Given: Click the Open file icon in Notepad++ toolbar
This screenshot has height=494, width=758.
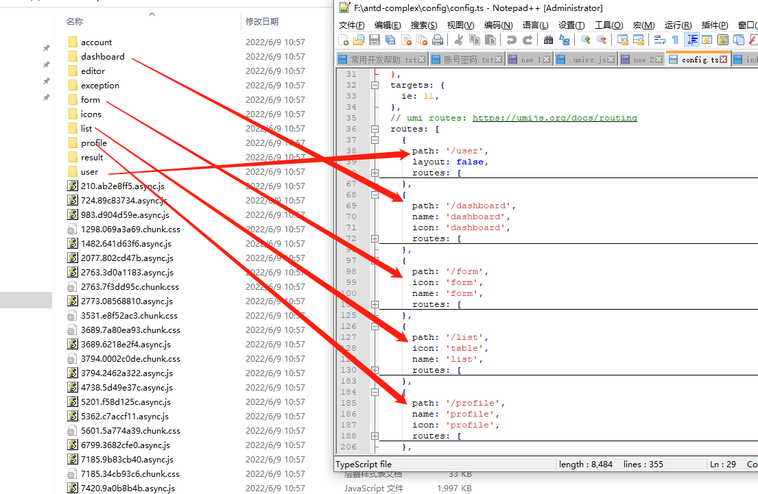Looking at the screenshot, I should point(359,40).
